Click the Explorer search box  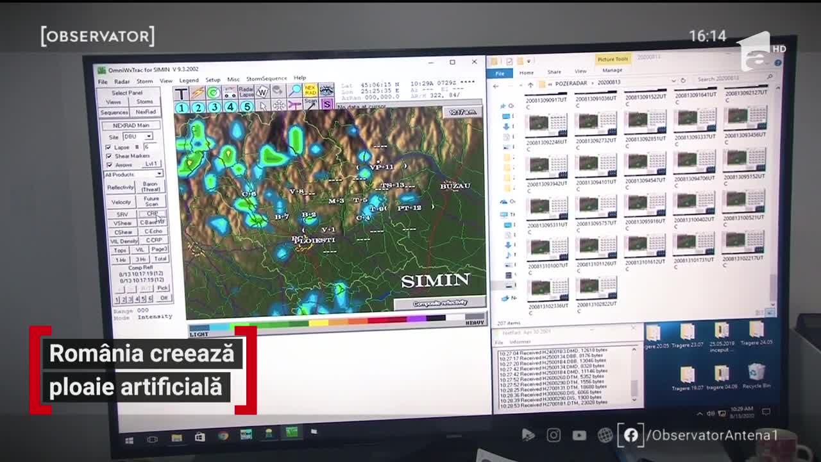click(x=733, y=79)
